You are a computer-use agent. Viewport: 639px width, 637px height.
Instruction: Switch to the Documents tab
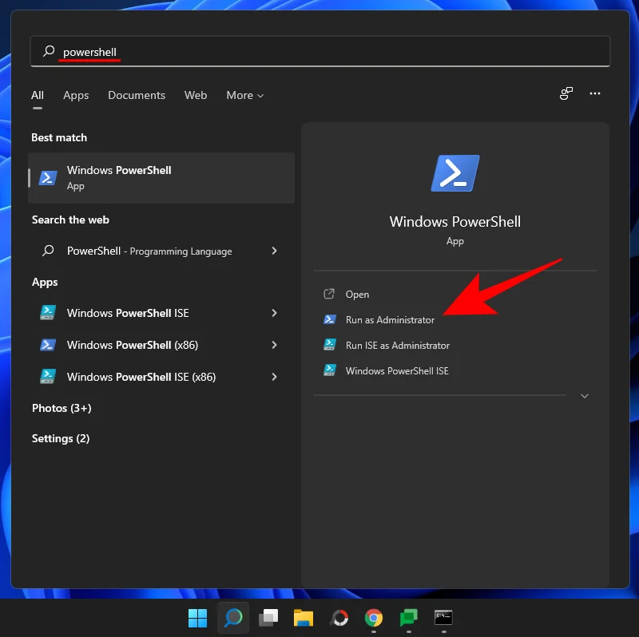point(137,95)
